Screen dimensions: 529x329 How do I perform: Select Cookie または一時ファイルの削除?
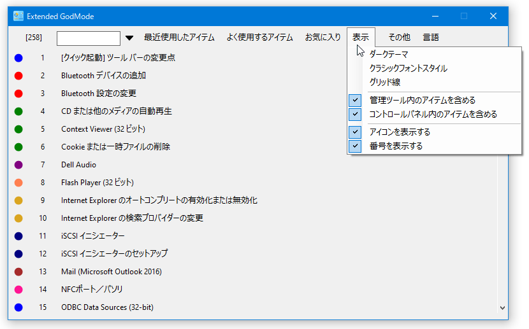click(x=115, y=147)
